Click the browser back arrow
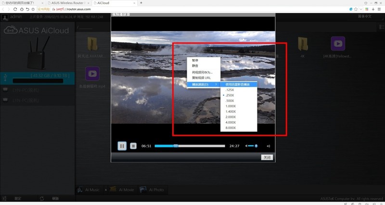Viewport: 385px width, 205px height. [x=3, y=9]
